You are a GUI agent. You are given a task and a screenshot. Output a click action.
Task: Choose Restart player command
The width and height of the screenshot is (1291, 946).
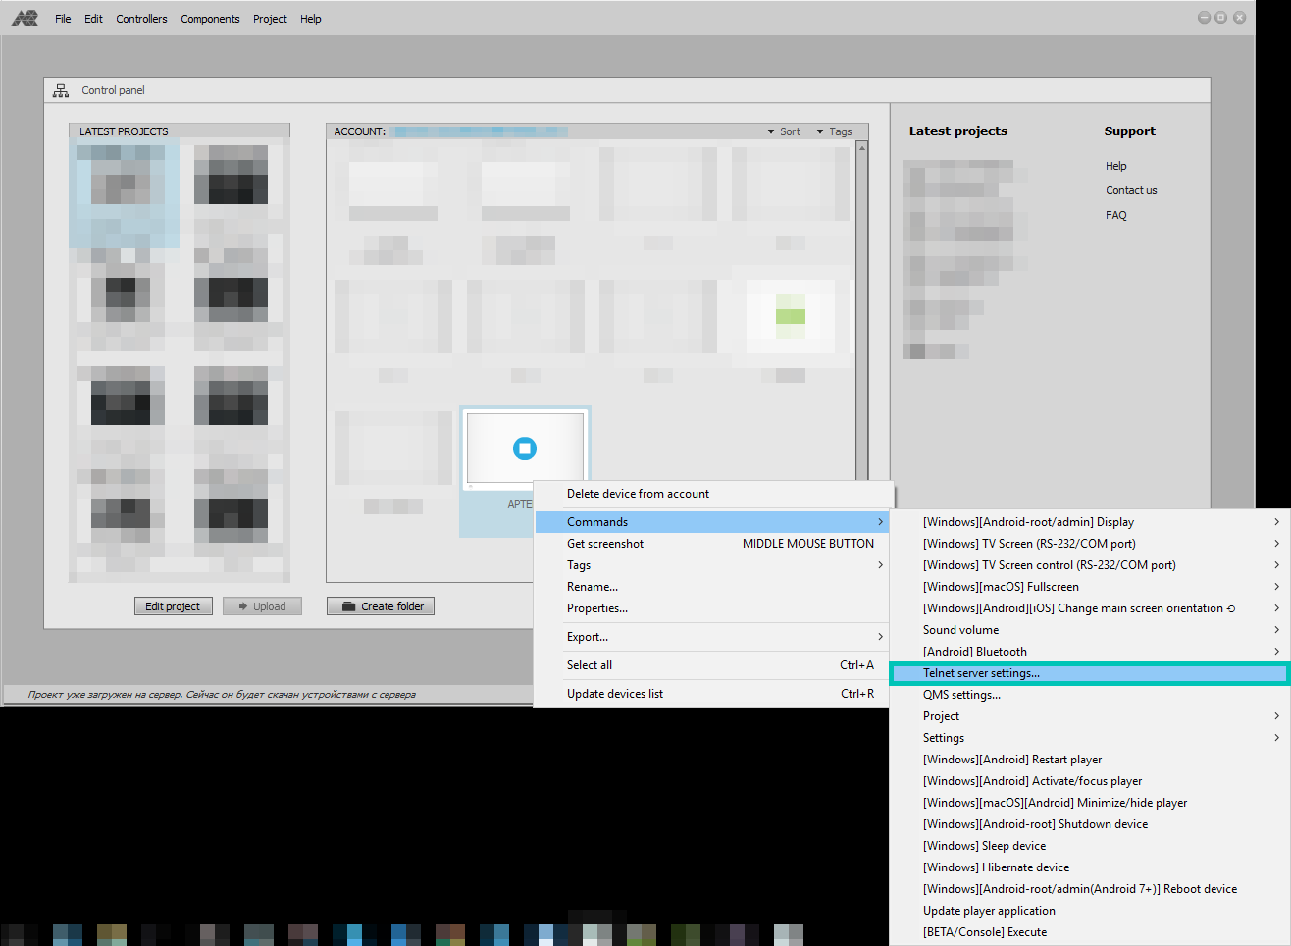[1089, 760]
